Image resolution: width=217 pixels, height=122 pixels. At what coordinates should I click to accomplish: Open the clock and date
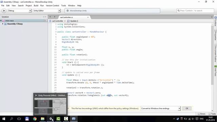tap(211, 119)
